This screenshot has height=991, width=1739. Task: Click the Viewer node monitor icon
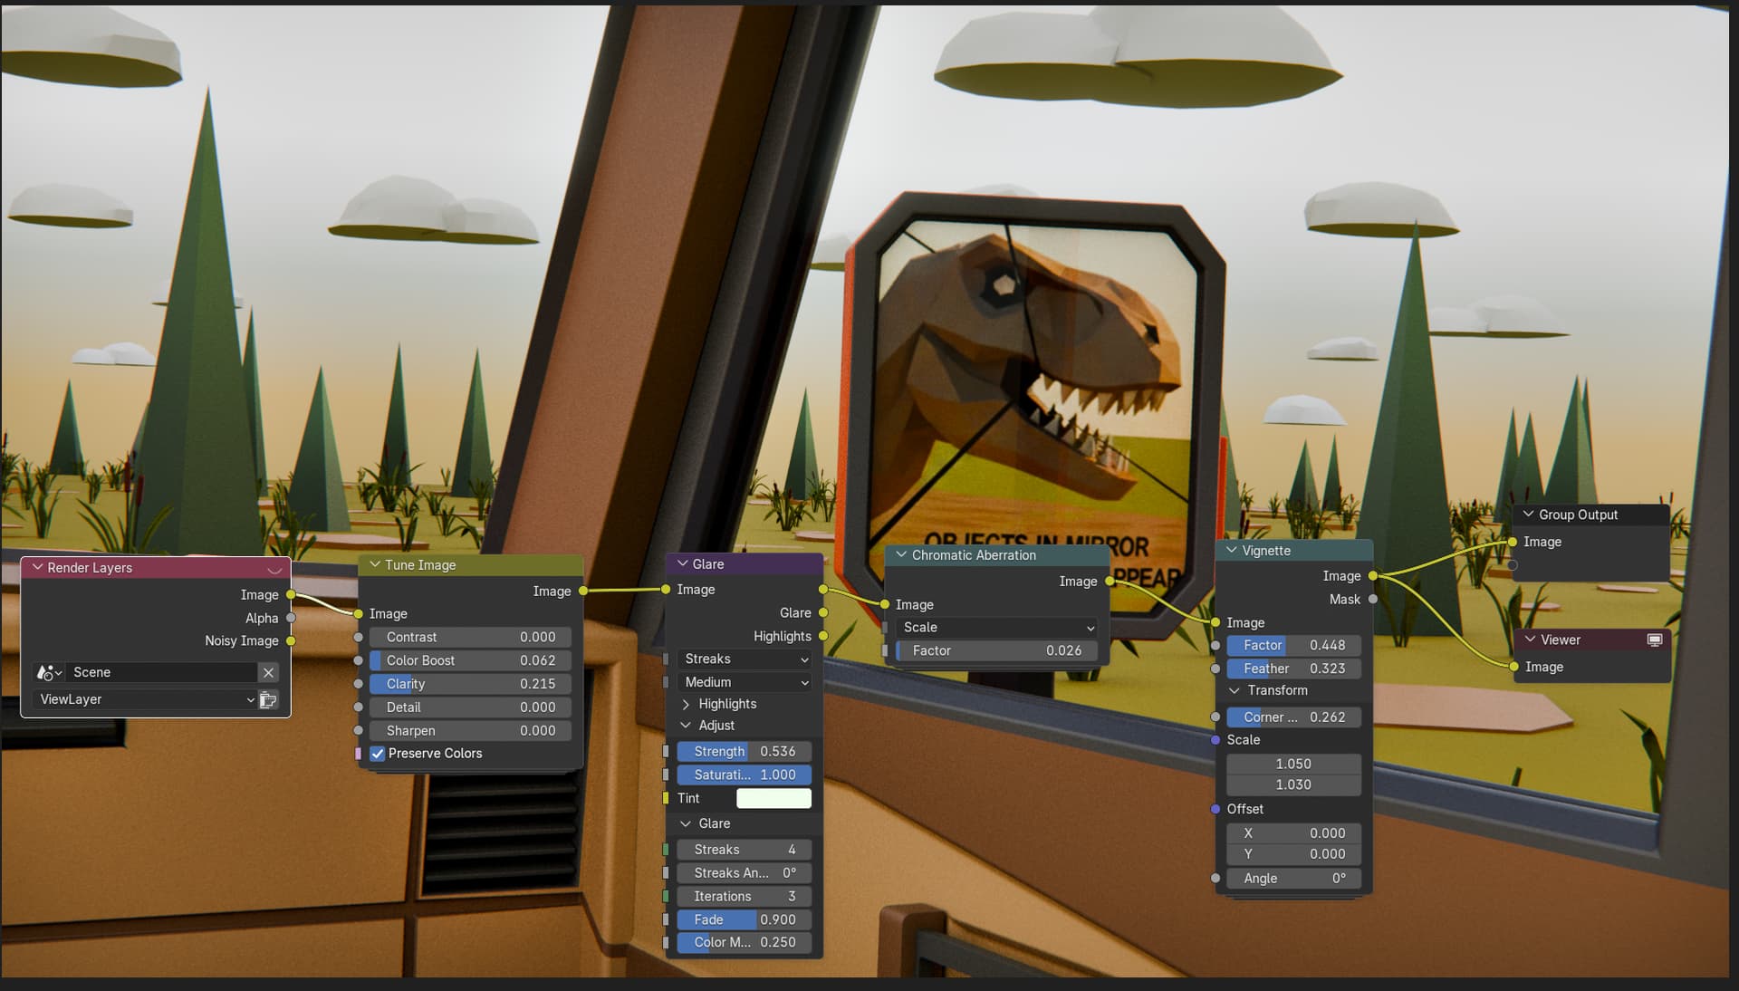pyautogui.click(x=1654, y=640)
